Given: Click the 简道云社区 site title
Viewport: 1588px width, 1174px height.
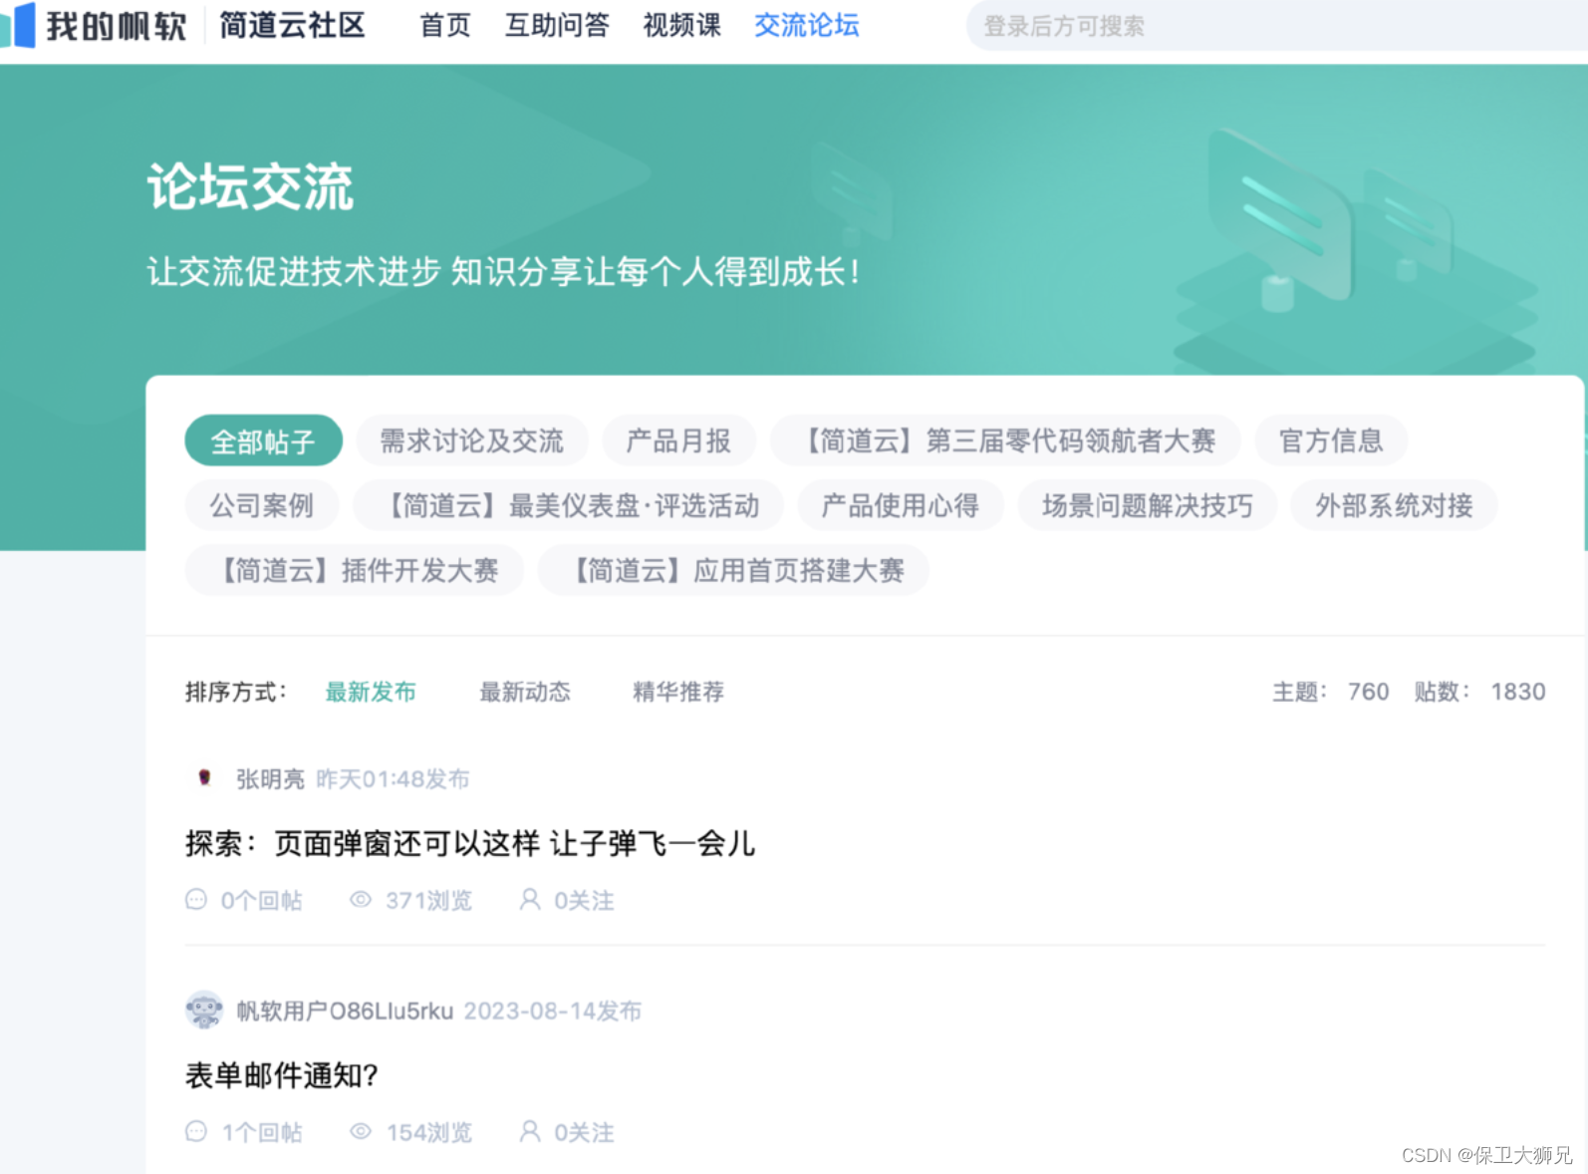Looking at the screenshot, I should (293, 25).
